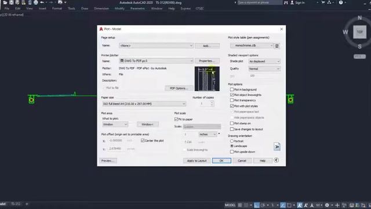Viewport: 371px width, 209px height.
Task: Click the TOP face of the ViewCube
Action: click(359, 32)
